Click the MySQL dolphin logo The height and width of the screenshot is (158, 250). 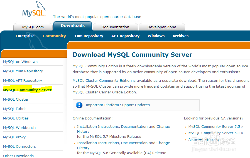pos(34,9)
